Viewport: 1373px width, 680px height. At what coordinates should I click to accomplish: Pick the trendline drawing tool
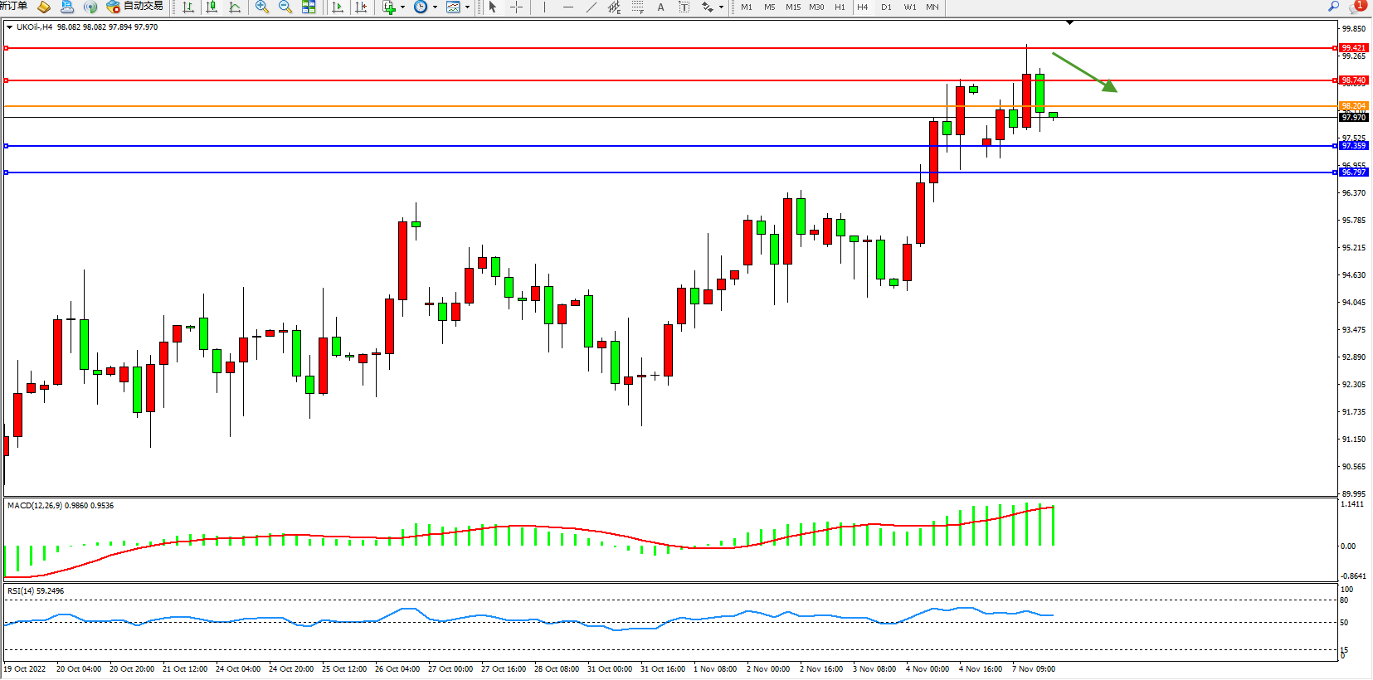pos(591,7)
